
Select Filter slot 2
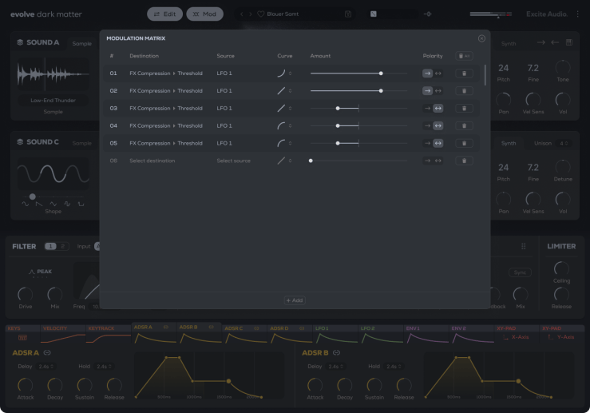[63, 246]
